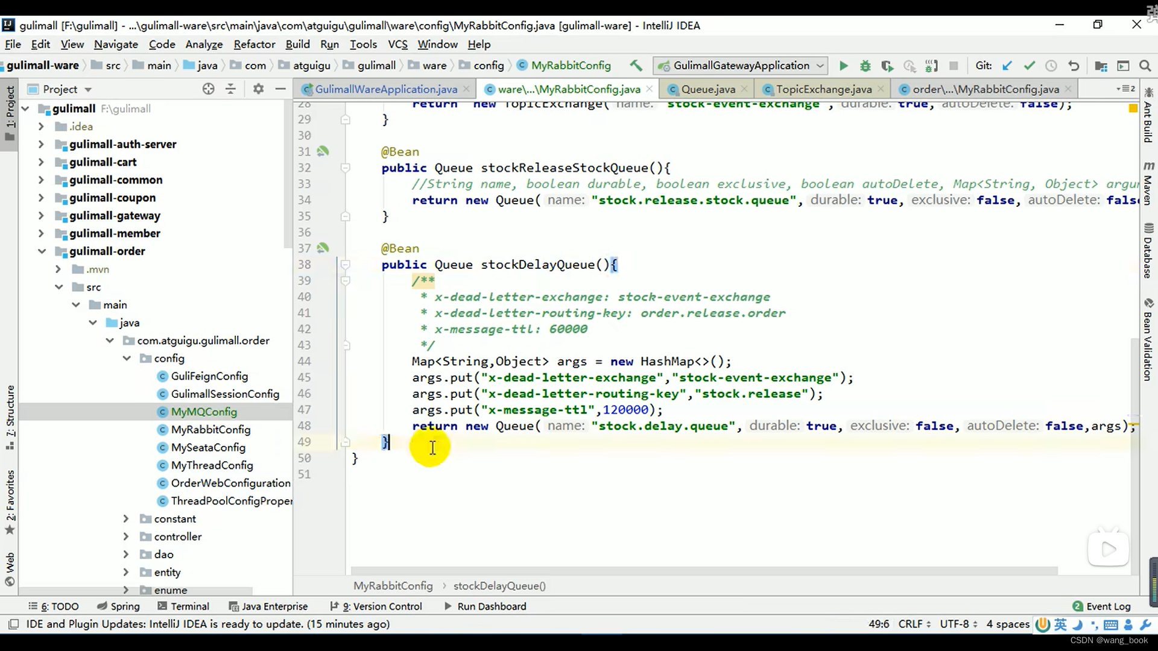Open the Navigate menu

pyautogui.click(x=116, y=44)
